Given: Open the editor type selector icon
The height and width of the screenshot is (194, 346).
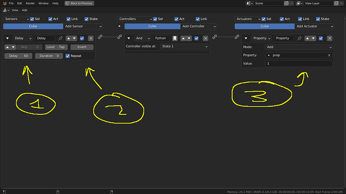Looking at the screenshot, I should point(6,10).
